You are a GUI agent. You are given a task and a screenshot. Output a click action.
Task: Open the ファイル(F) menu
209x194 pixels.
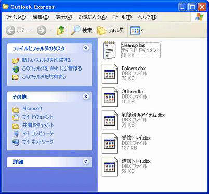16,17
